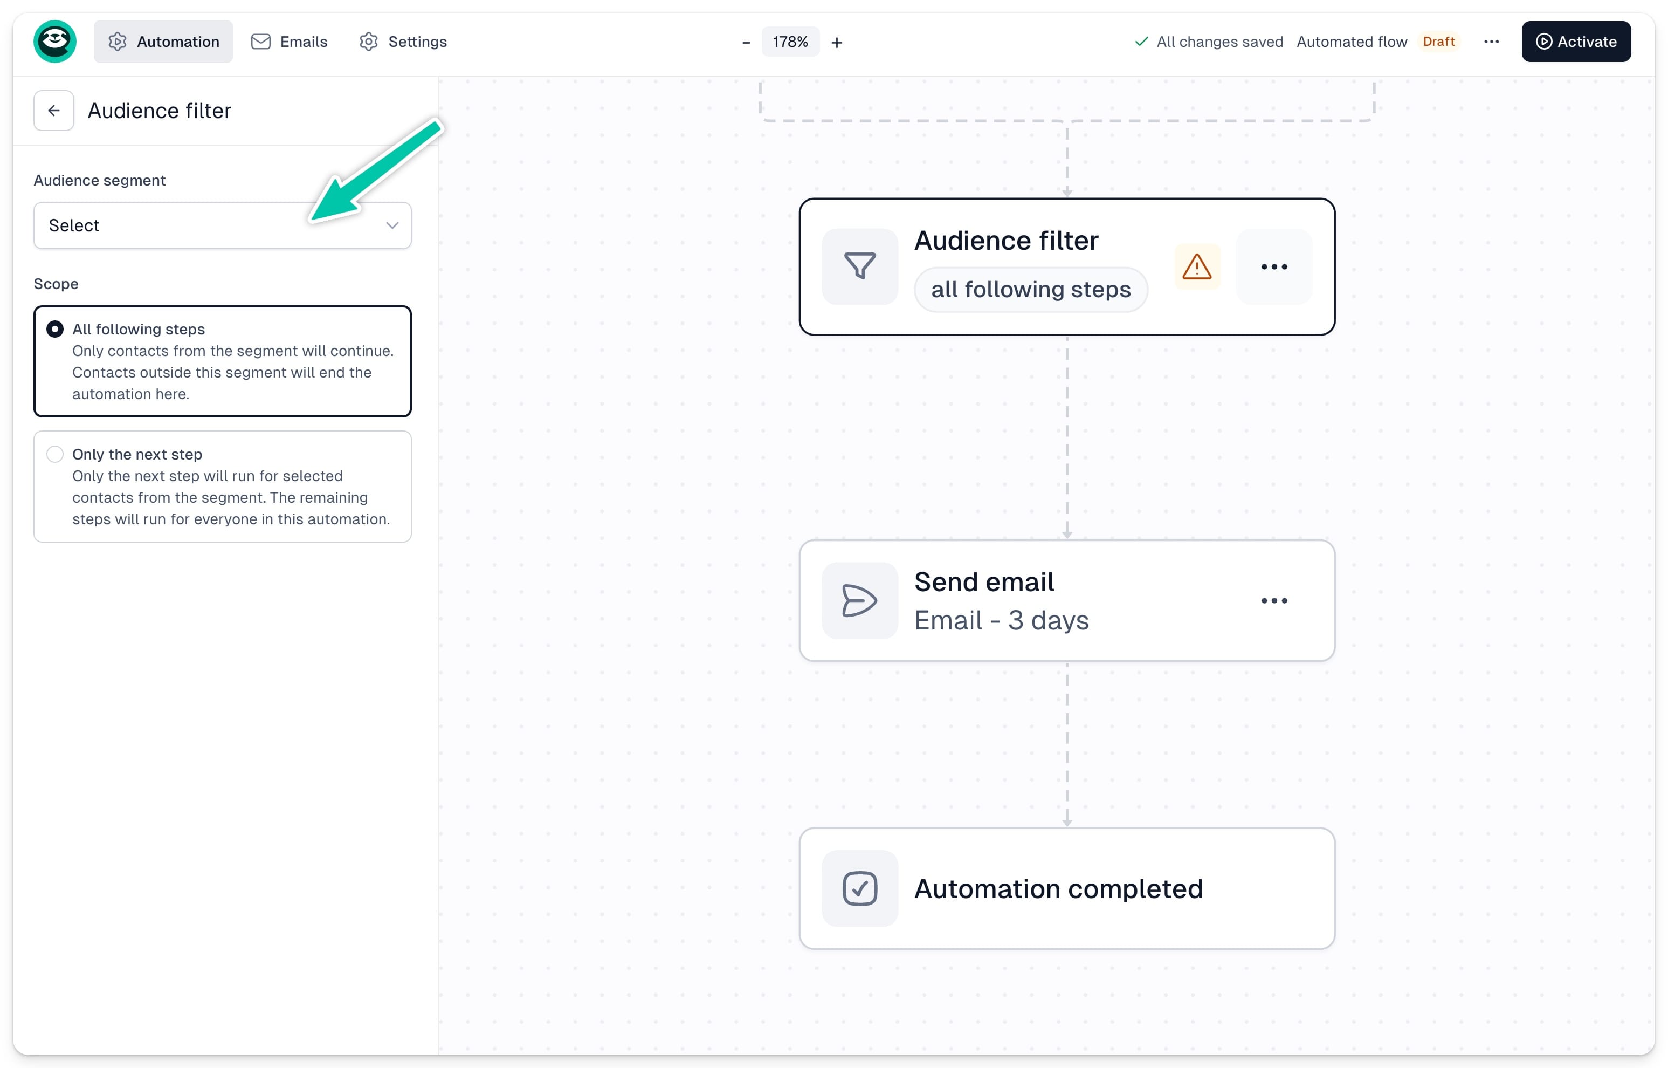Click the Automation completed checkmark icon
The image size is (1668, 1068).
click(860, 888)
